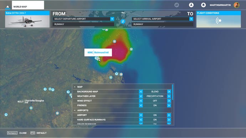The width and height of the screenshot is (246, 138).
Task: Select the Extra 330LT aircraft thumbnail
Action: pyautogui.click(x=27, y=19)
